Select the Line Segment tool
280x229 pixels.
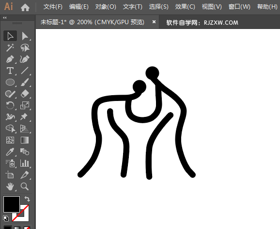pyautogui.click(x=25, y=71)
